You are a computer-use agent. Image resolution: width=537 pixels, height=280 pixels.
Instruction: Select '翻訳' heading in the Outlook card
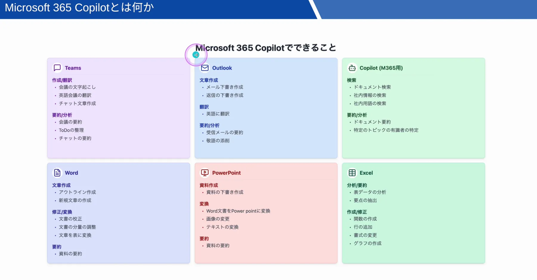(204, 107)
